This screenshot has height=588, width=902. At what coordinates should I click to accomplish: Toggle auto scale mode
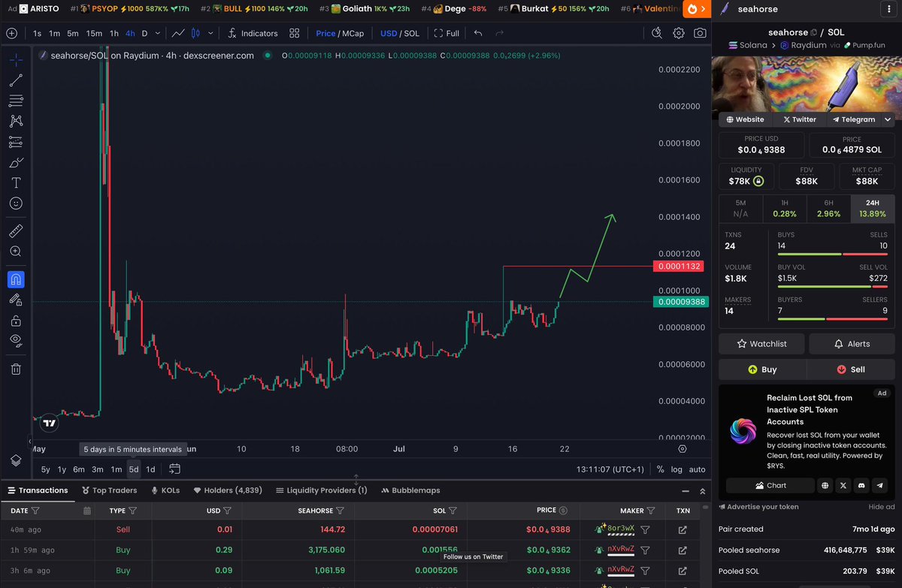coord(697,469)
